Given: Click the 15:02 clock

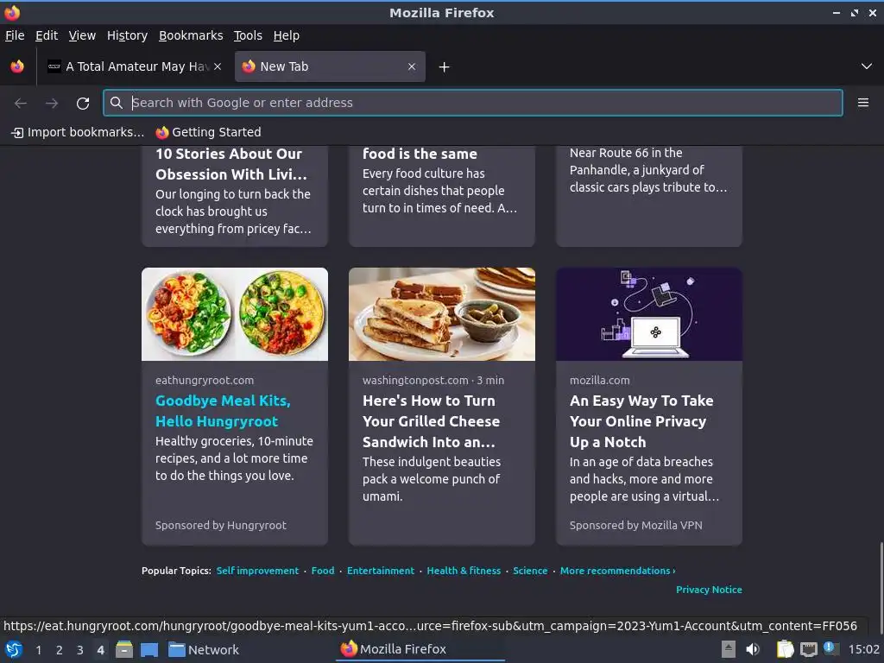Looking at the screenshot, I should (863, 649).
